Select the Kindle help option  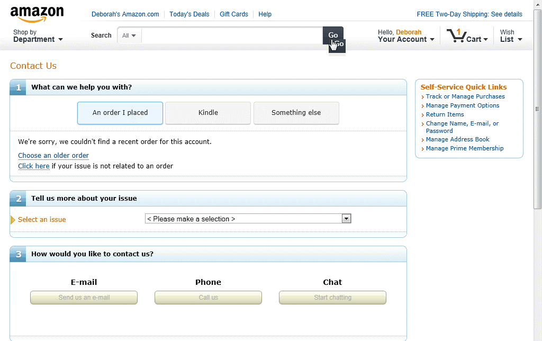point(208,113)
